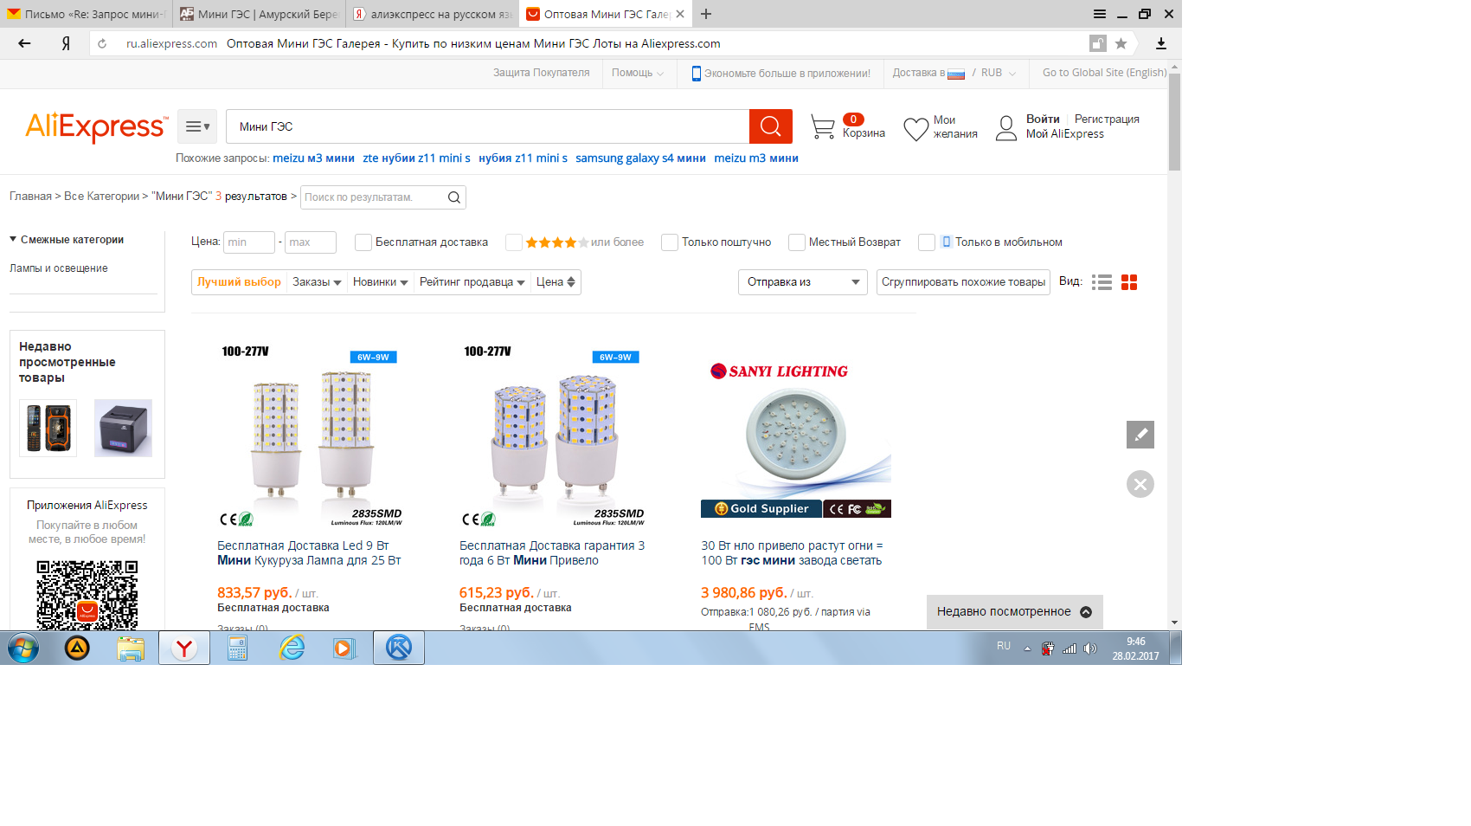Open the delivery country and RUB currency selector

(x=954, y=73)
